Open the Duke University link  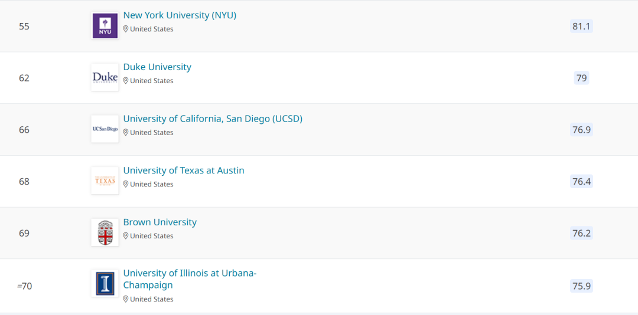[x=157, y=67]
